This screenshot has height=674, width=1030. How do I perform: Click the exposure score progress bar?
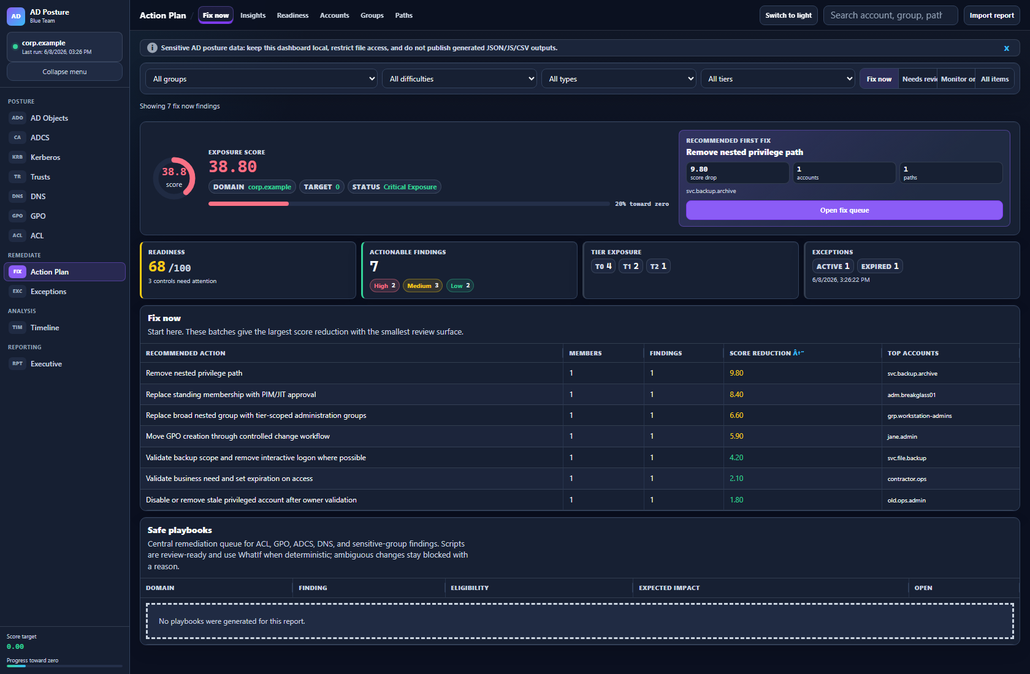[x=409, y=204]
